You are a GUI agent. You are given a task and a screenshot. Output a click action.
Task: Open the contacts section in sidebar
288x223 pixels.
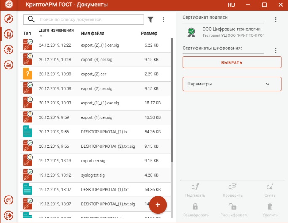tap(8, 65)
